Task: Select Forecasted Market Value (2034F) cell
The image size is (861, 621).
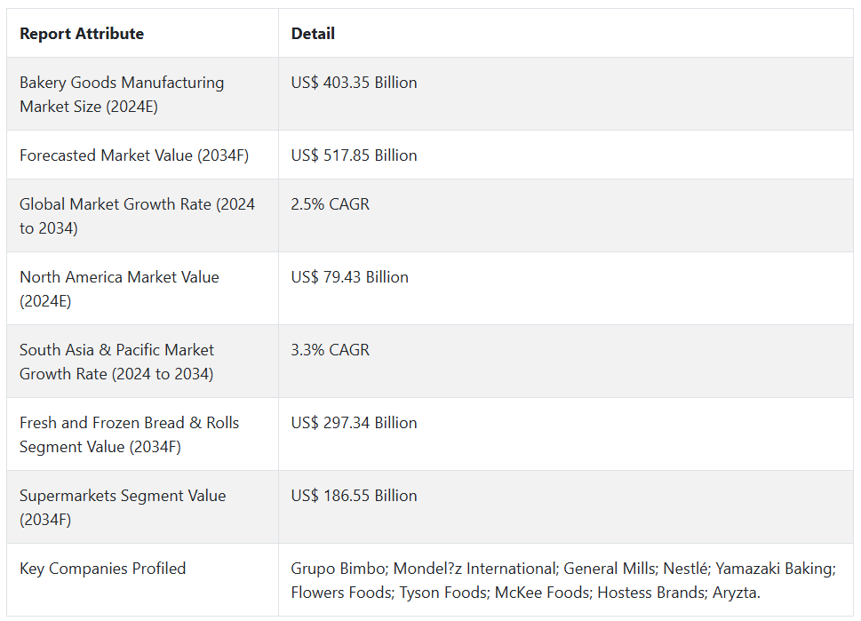Action: pos(134,155)
